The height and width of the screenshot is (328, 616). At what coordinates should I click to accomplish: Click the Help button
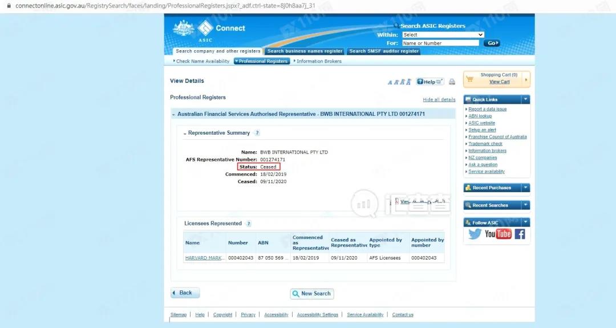tap(430, 82)
